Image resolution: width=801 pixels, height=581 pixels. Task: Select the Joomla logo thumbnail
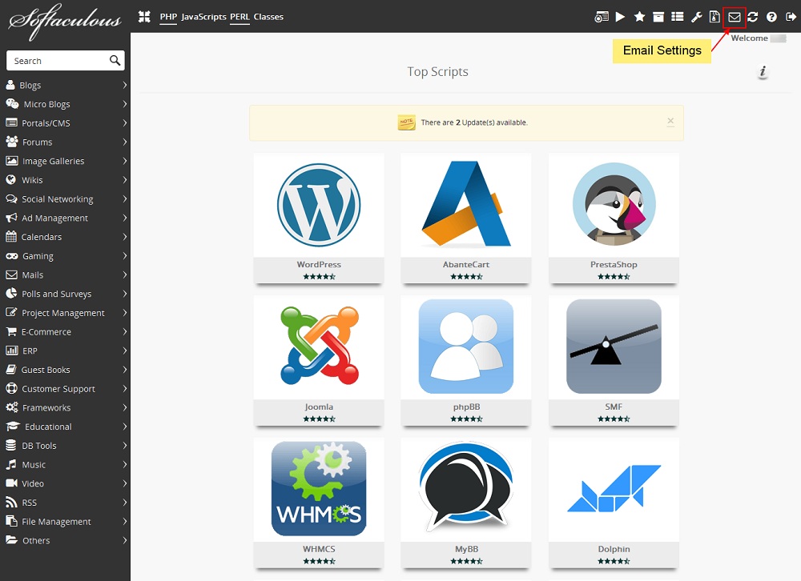tap(320, 346)
